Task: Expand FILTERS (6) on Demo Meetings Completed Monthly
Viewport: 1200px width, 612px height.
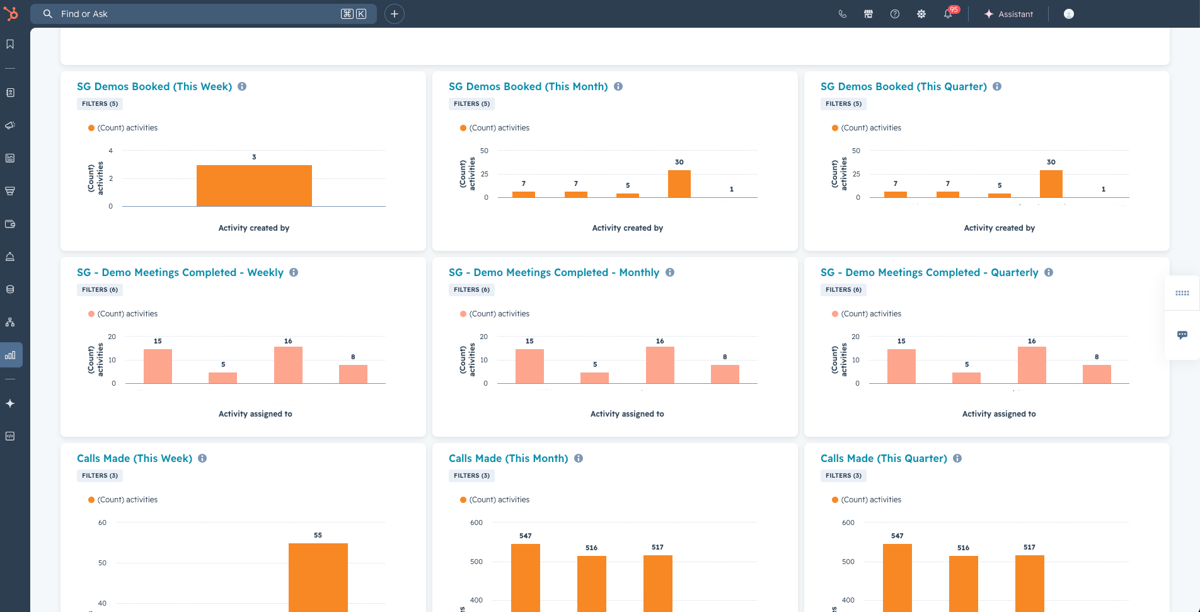Action: [x=471, y=290]
